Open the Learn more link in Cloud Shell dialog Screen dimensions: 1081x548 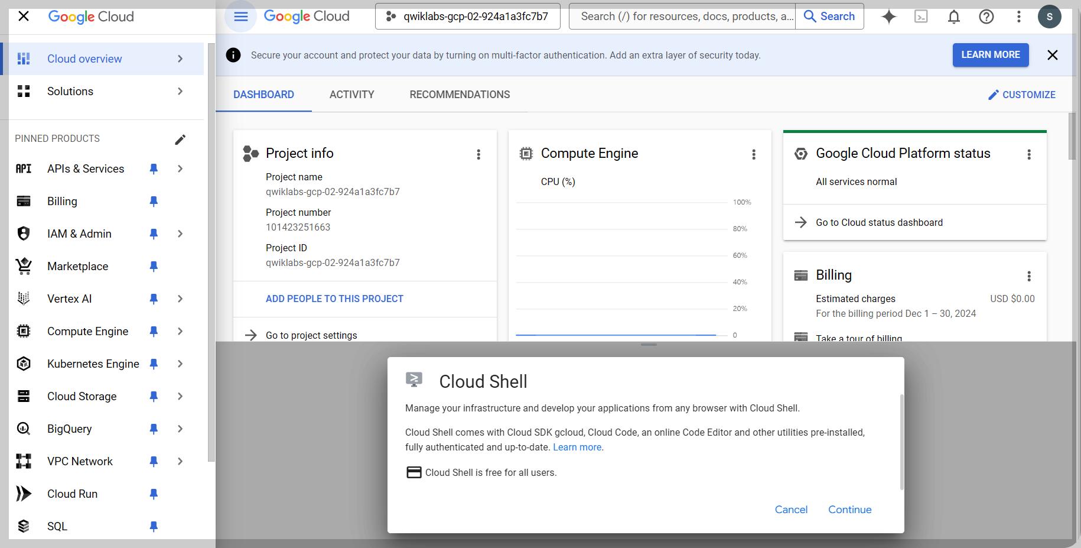coord(577,448)
